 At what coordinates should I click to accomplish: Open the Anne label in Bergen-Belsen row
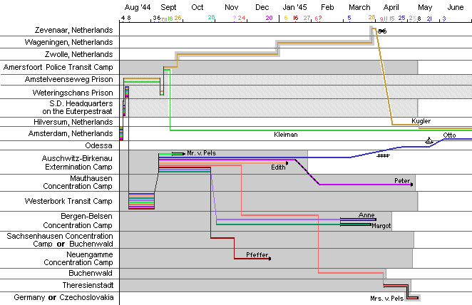point(366,214)
